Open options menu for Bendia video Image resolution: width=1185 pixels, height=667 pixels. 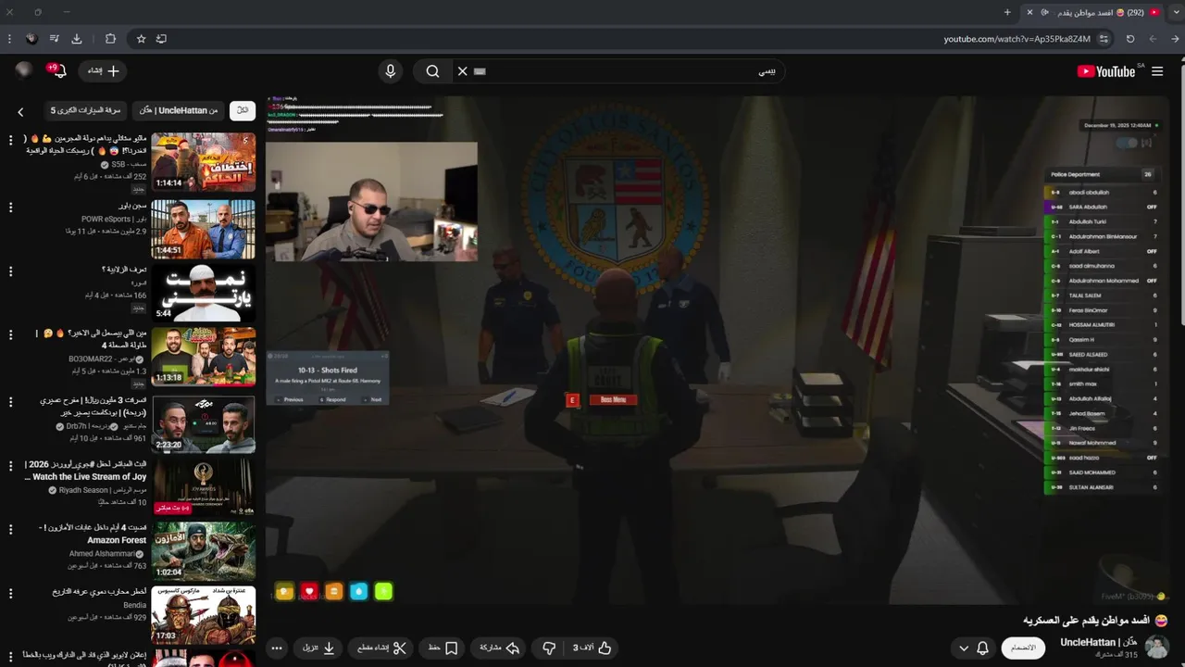tap(11, 593)
